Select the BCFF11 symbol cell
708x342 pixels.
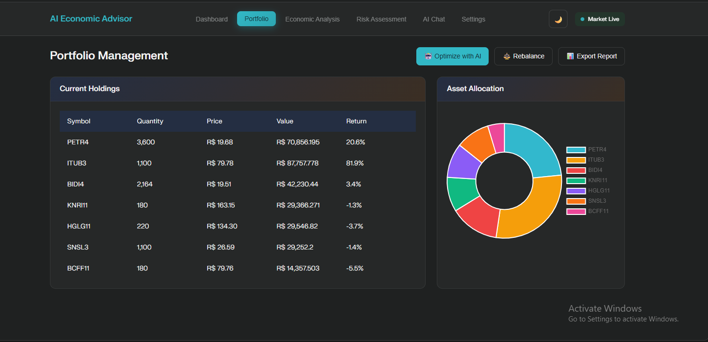click(78, 269)
